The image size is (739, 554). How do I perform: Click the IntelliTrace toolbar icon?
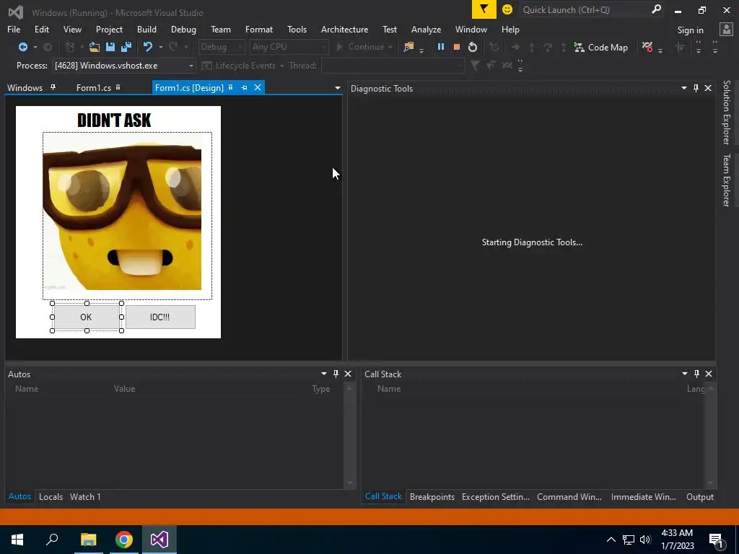(647, 47)
